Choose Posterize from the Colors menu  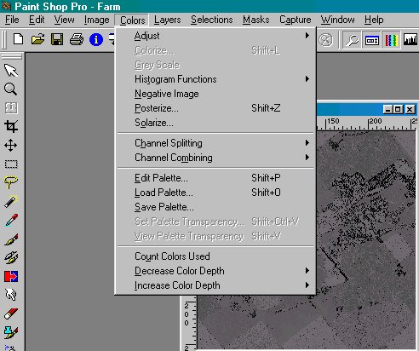pyautogui.click(x=215, y=108)
